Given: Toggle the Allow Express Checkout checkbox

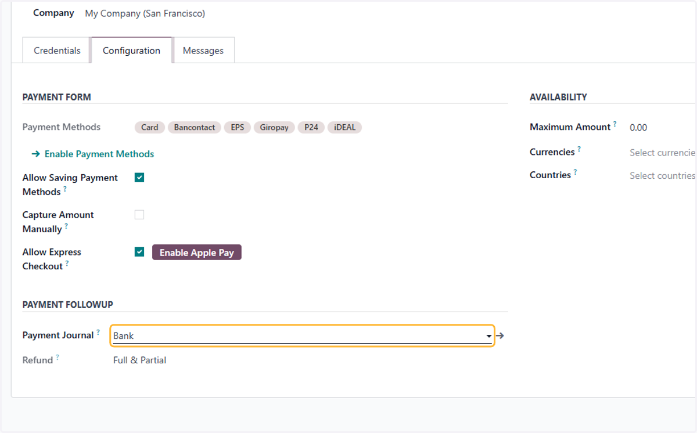Looking at the screenshot, I should pos(139,252).
